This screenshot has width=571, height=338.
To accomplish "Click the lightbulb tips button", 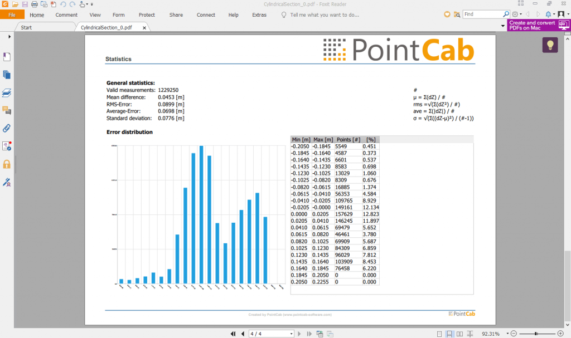I will 550,45.
